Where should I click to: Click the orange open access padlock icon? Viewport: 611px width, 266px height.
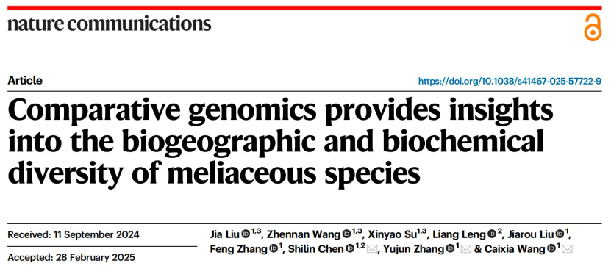pyautogui.click(x=593, y=26)
